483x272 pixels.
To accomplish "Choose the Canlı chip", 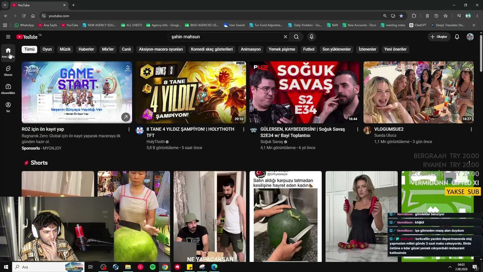I will click(x=126, y=49).
